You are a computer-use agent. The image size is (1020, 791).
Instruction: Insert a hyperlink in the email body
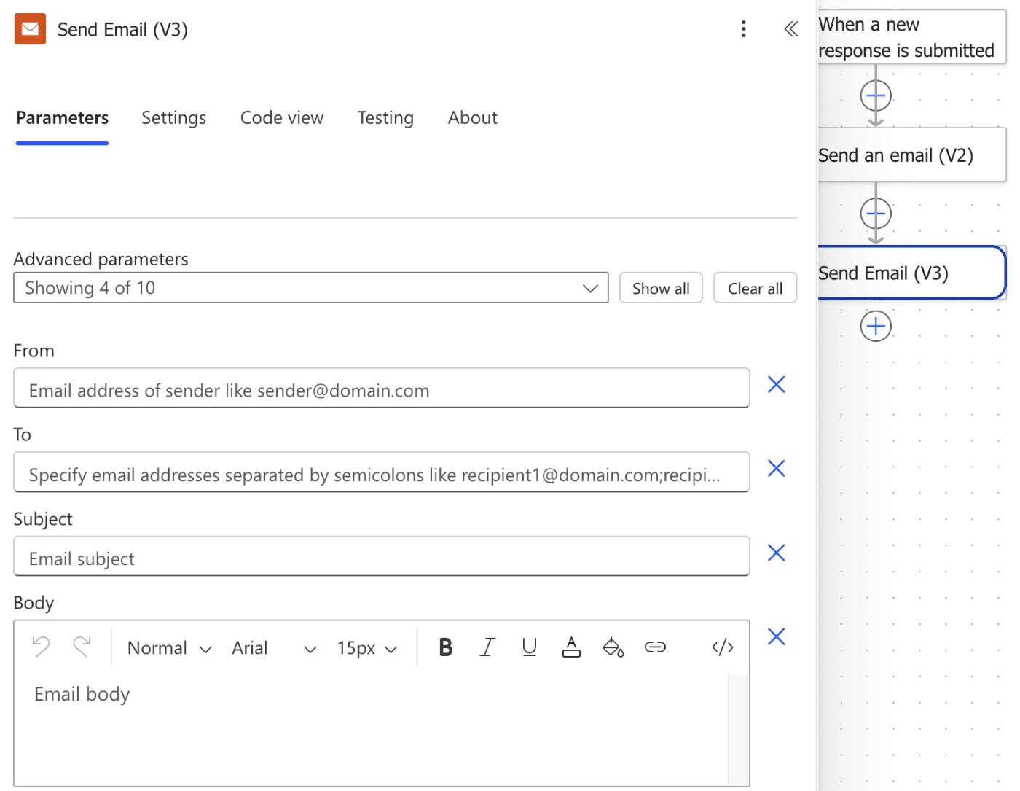655,647
